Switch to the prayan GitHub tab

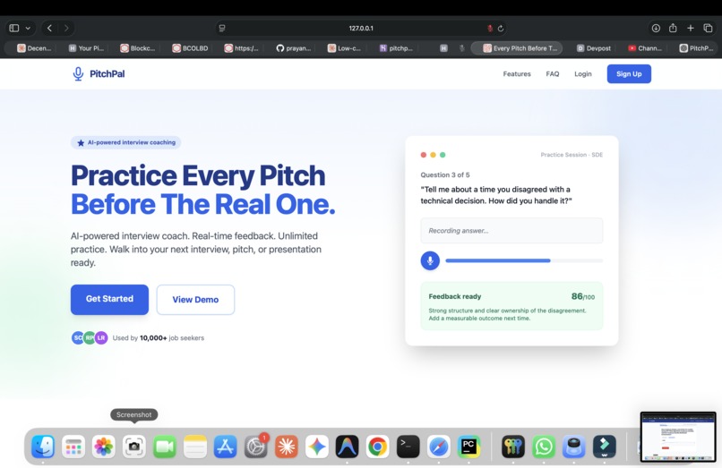coord(293,48)
